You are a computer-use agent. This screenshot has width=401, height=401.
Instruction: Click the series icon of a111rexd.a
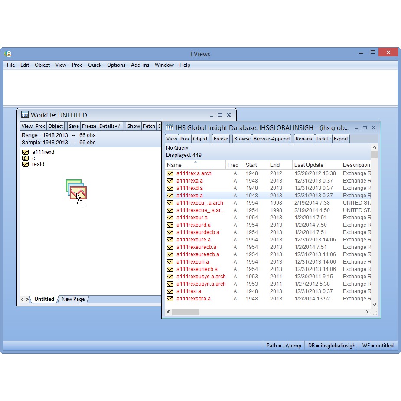[x=170, y=188]
